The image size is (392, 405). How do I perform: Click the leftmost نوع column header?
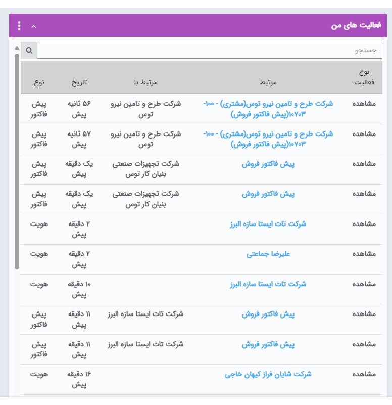point(39,82)
